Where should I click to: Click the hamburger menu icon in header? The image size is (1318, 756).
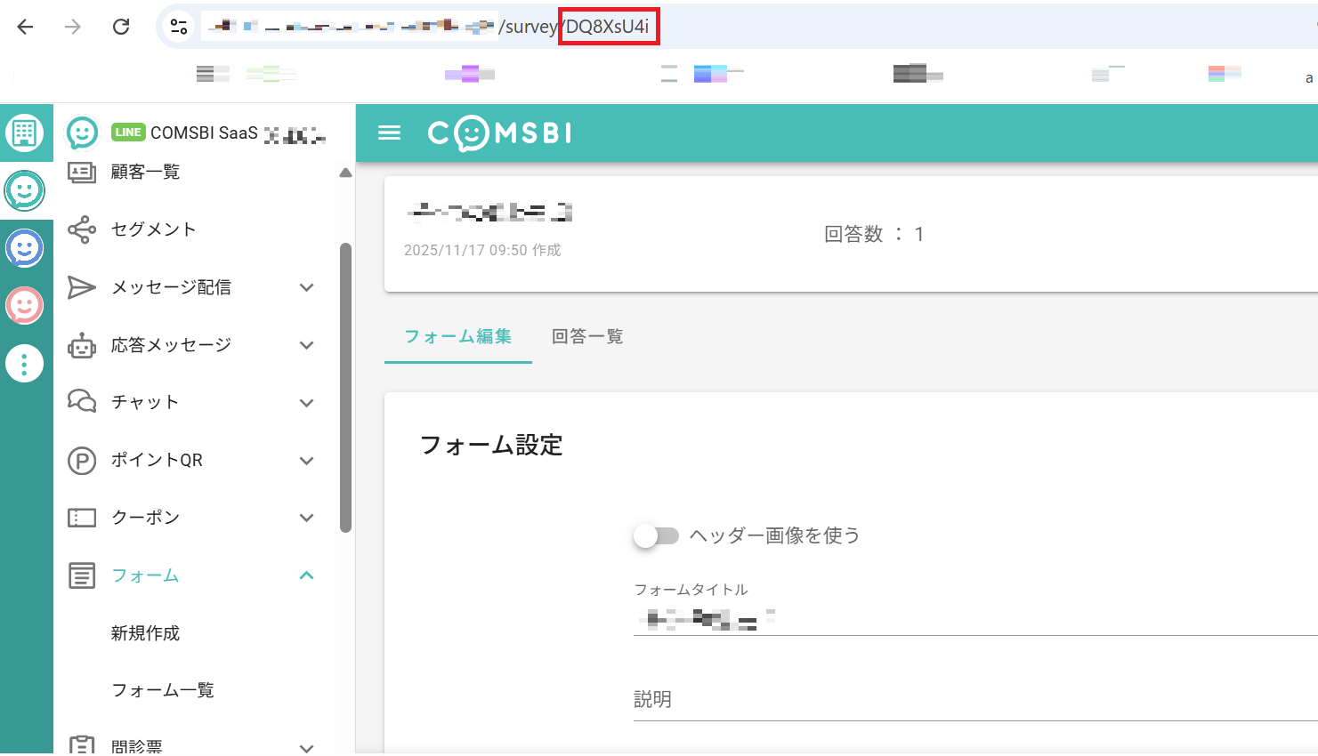coord(389,133)
